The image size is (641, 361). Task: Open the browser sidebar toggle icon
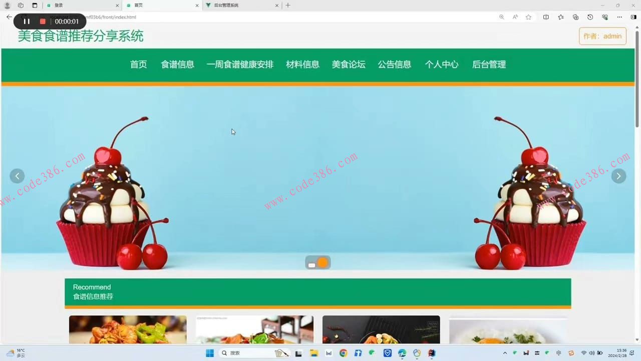(633, 17)
